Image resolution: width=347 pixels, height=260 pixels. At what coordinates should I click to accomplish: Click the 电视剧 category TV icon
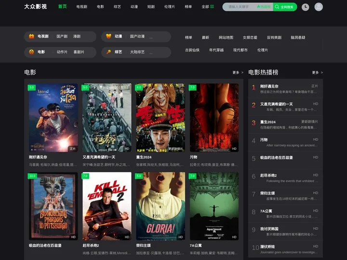pos(31,36)
